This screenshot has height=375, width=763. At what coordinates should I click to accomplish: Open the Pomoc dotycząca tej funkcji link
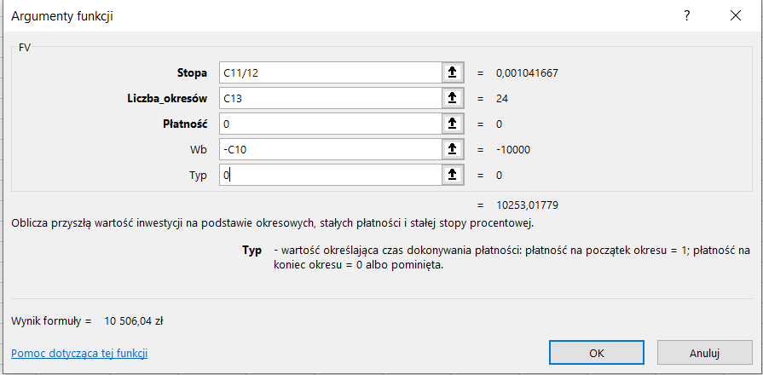point(85,353)
